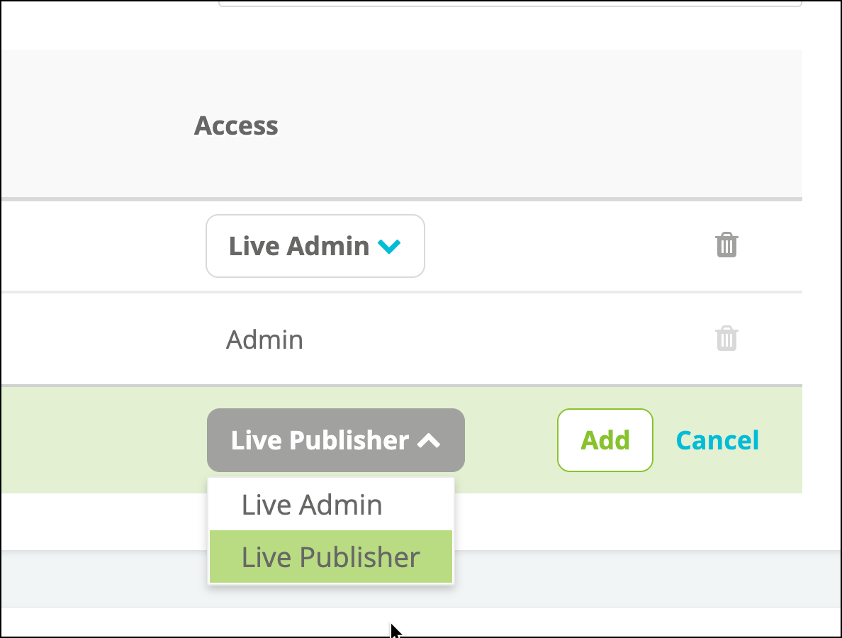Screen dimensions: 842x638
Task: Click the blue chevron beside Live Admin
Action: [x=389, y=247]
